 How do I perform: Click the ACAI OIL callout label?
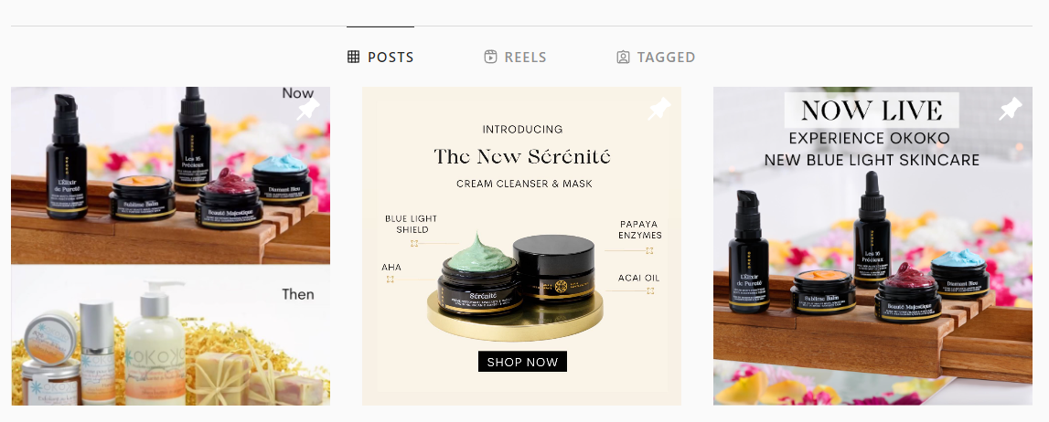[x=639, y=278]
